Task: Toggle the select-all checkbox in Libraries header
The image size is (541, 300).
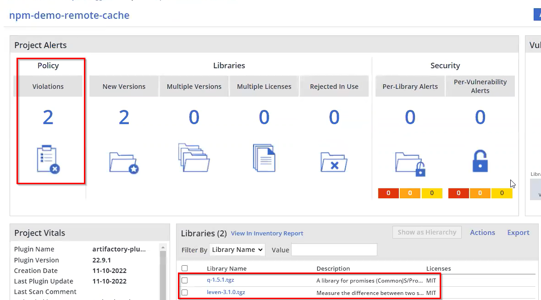Action: [x=185, y=268]
